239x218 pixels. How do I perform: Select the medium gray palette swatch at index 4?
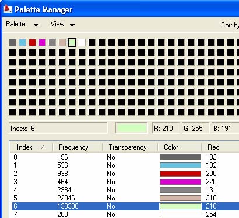pyautogui.click(x=52, y=43)
